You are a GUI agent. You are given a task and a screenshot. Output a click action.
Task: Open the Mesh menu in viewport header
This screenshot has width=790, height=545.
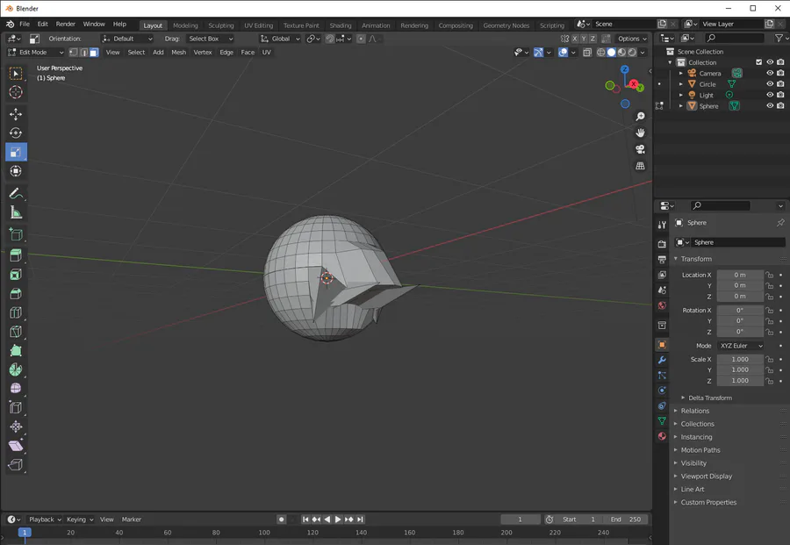click(178, 53)
